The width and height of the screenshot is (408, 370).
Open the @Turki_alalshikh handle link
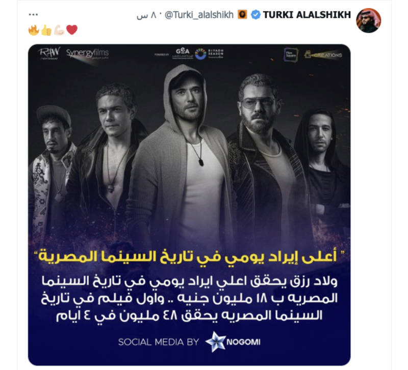point(199,15)
